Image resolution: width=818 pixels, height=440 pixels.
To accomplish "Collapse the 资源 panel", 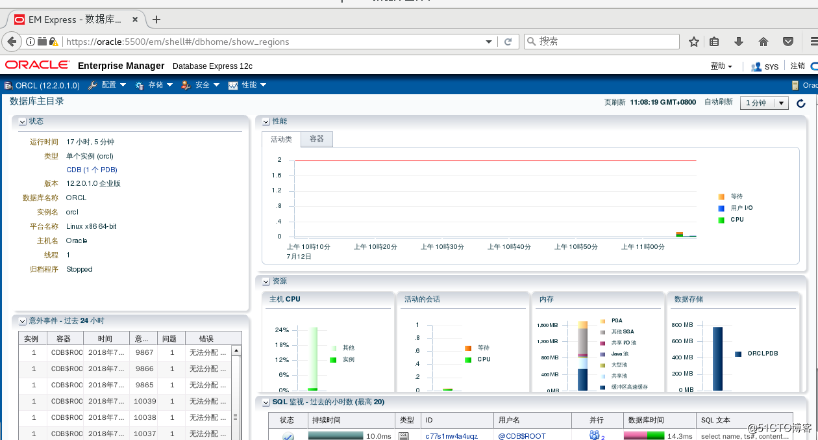I will 266,281.
